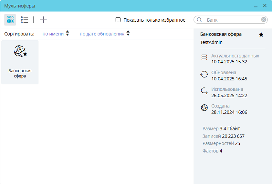Click the Использована arrow icon
Viewport: 272px width, 184px height.
coord(204,91)
